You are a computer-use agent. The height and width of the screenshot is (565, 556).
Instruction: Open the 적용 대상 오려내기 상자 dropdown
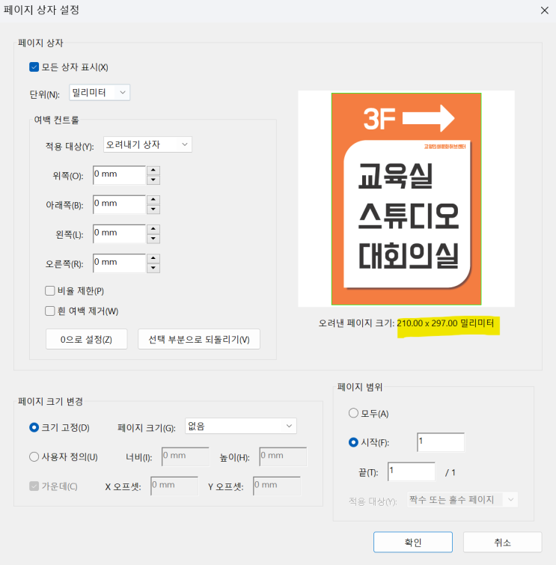[x=147, y=144]
